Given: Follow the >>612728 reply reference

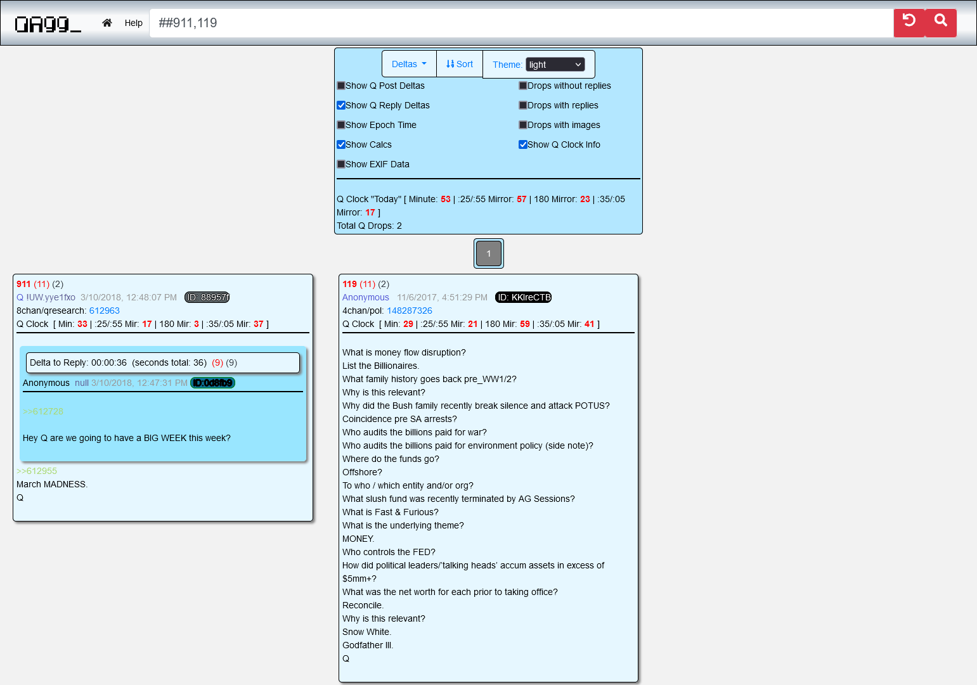Looking at the screenshot, I should pyautogui.click(x=43, y=411).
